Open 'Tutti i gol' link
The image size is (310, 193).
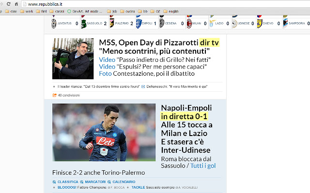coord(203,165)
